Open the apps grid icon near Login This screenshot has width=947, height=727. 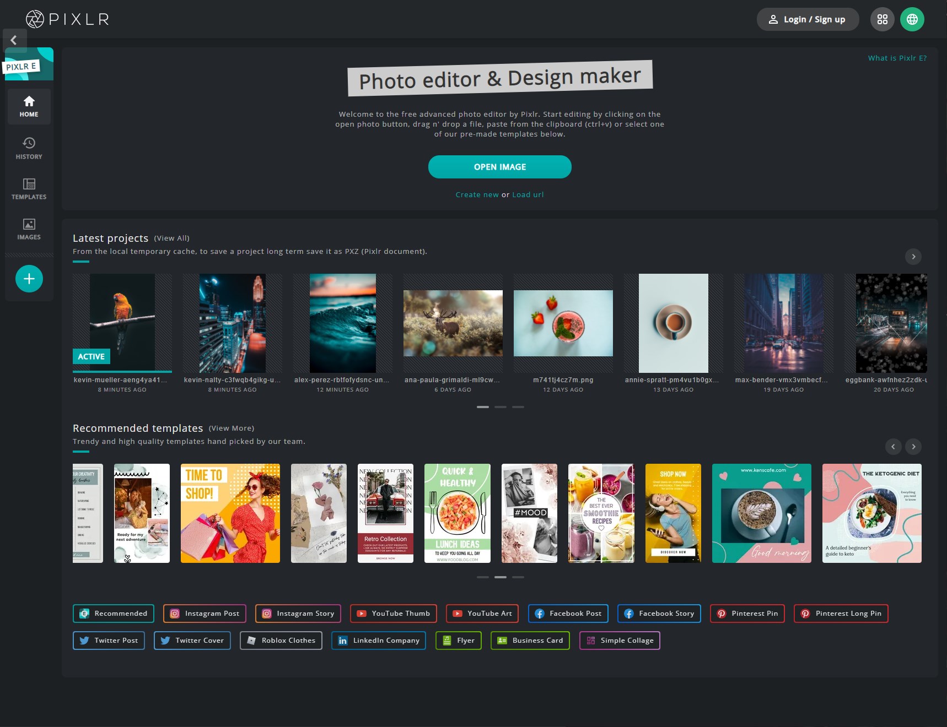tap(883, 19)
